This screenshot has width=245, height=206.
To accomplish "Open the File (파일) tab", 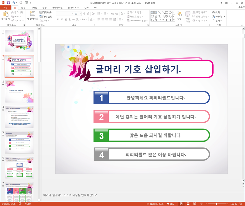I will coord(5,7).
